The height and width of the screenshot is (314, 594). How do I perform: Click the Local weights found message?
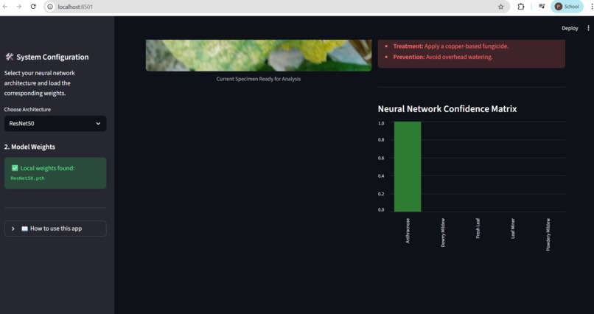click(47, 168)
